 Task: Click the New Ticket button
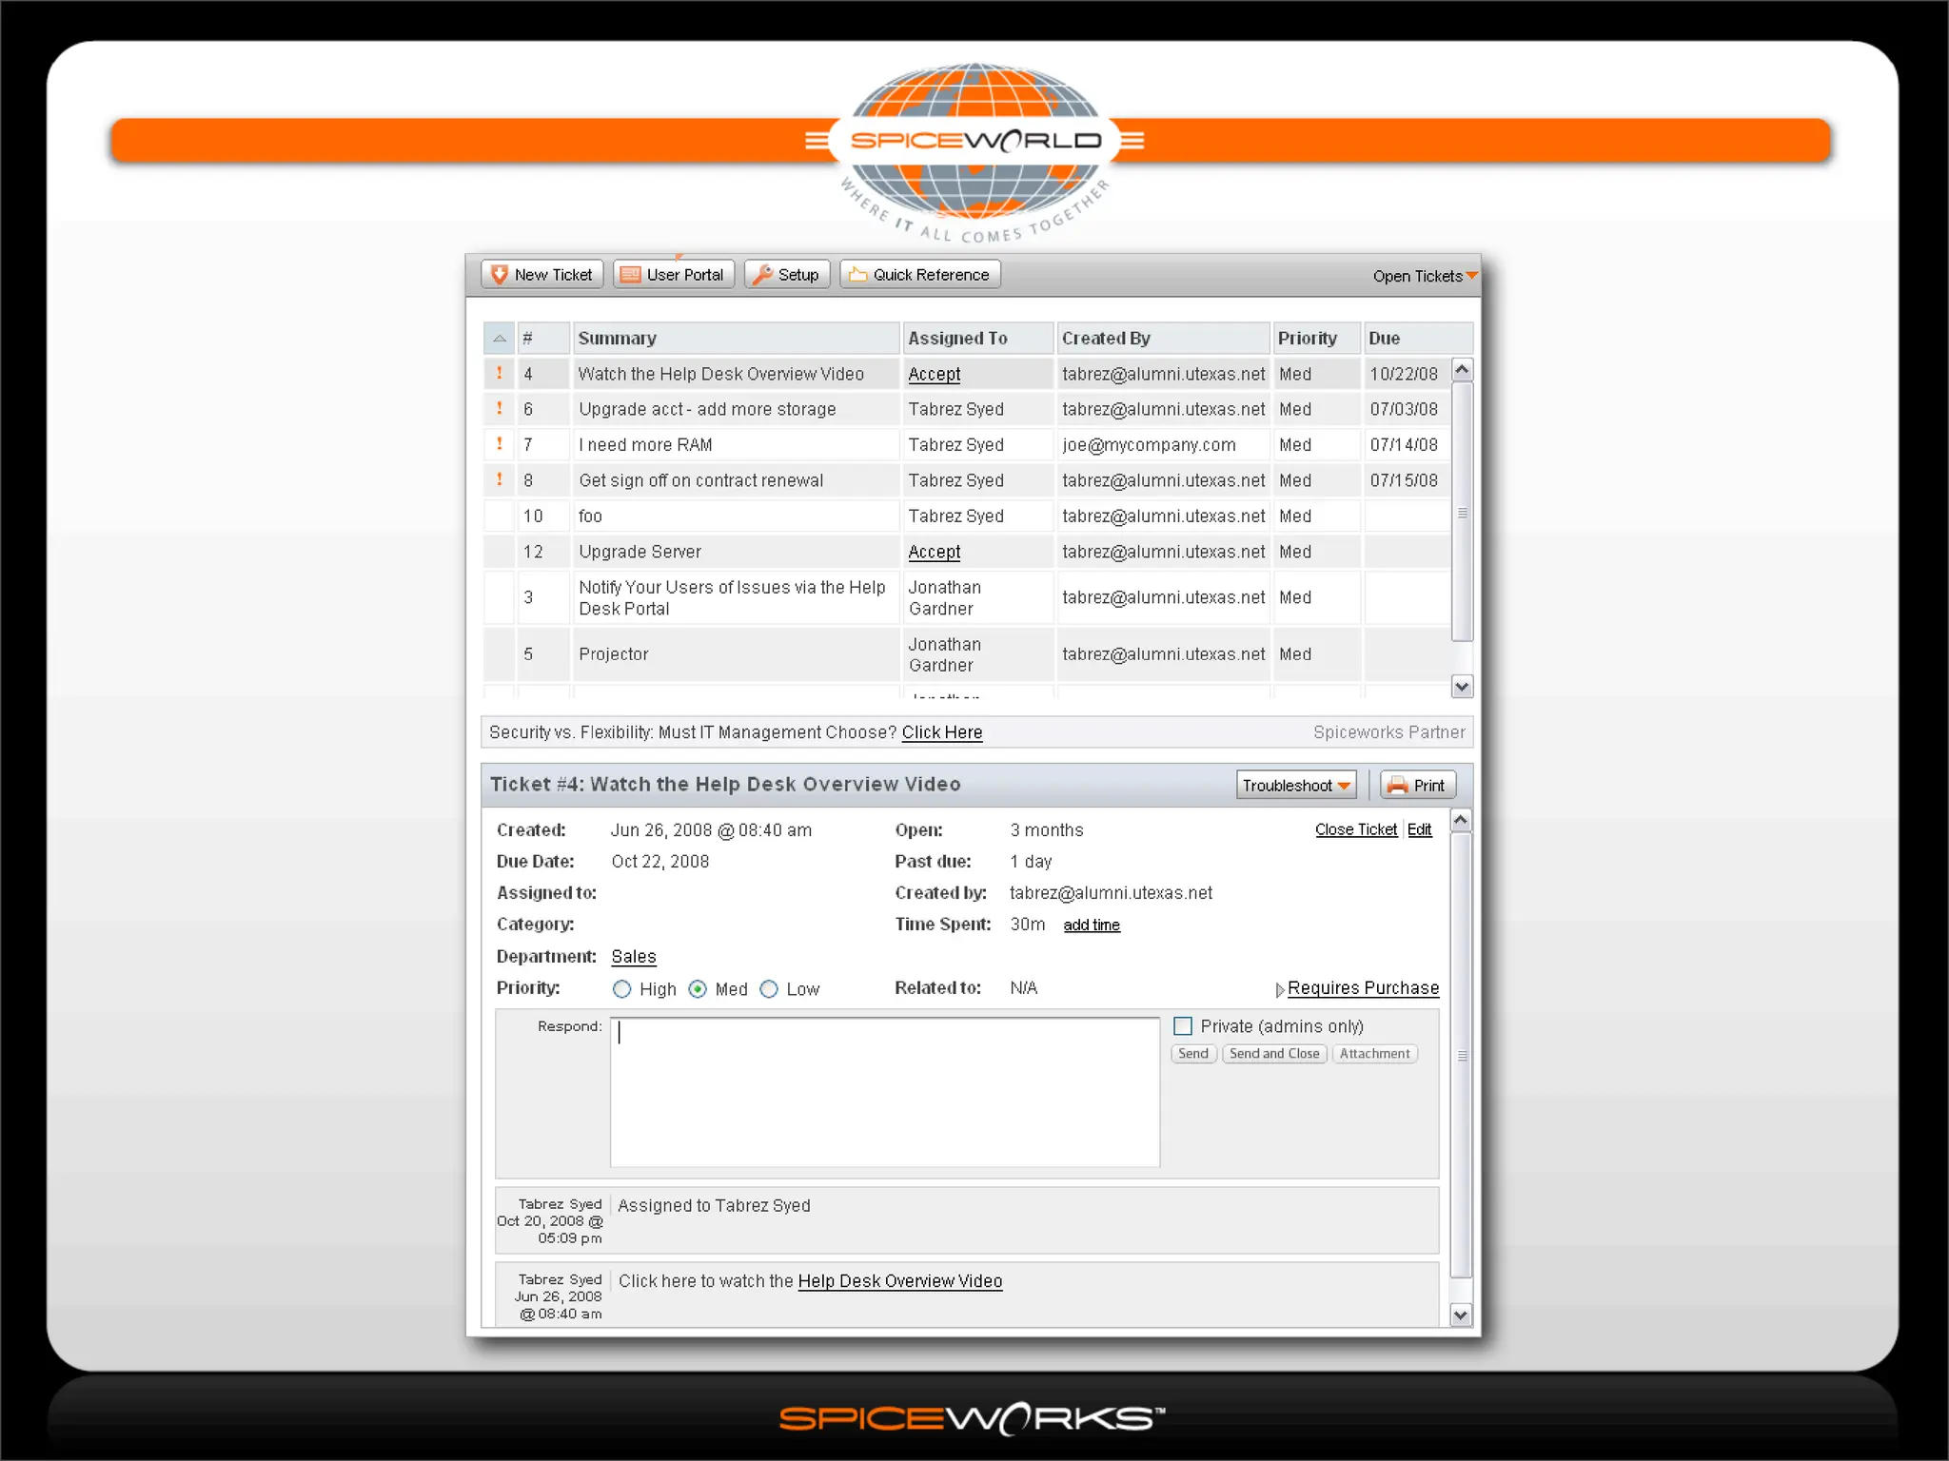[x=542, y=275]
